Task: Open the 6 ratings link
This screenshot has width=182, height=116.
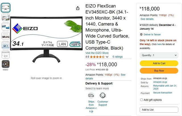Action: (117, 57)
